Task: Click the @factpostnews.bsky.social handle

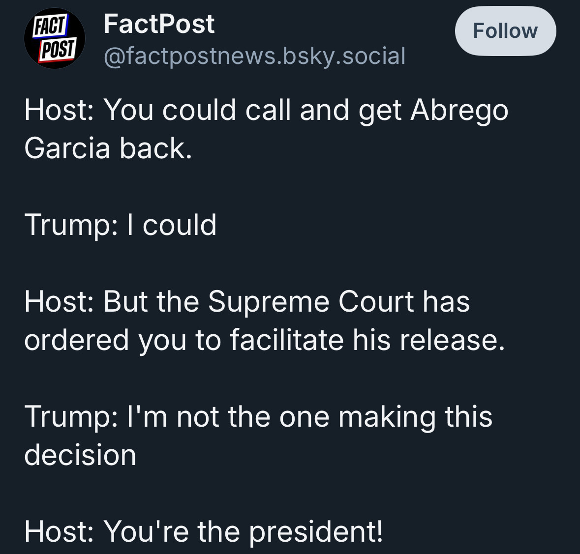Action: pyautogui.click(x=254, y=56)
